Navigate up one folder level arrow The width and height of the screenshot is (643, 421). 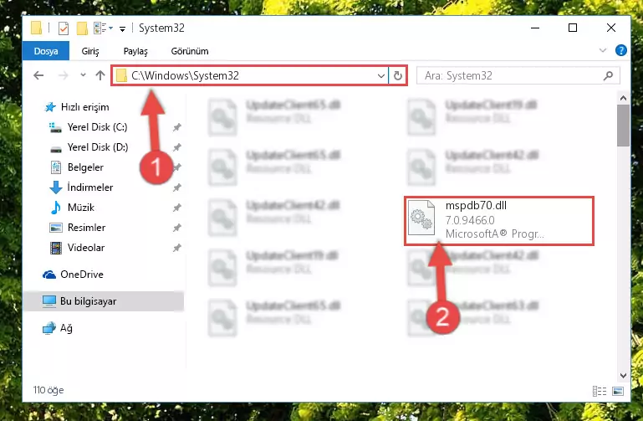[100, 75]
